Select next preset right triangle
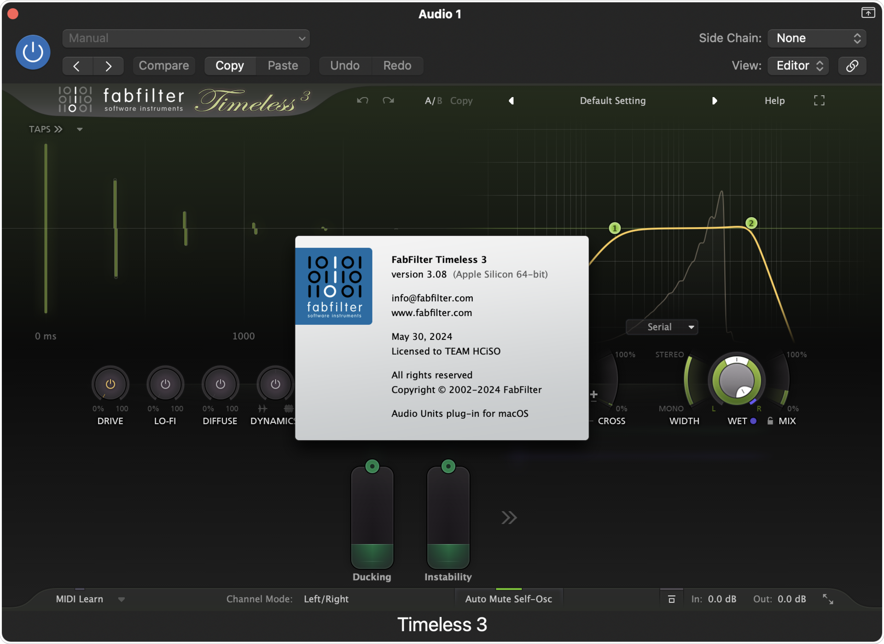The image size is (884, 644). 714,101
